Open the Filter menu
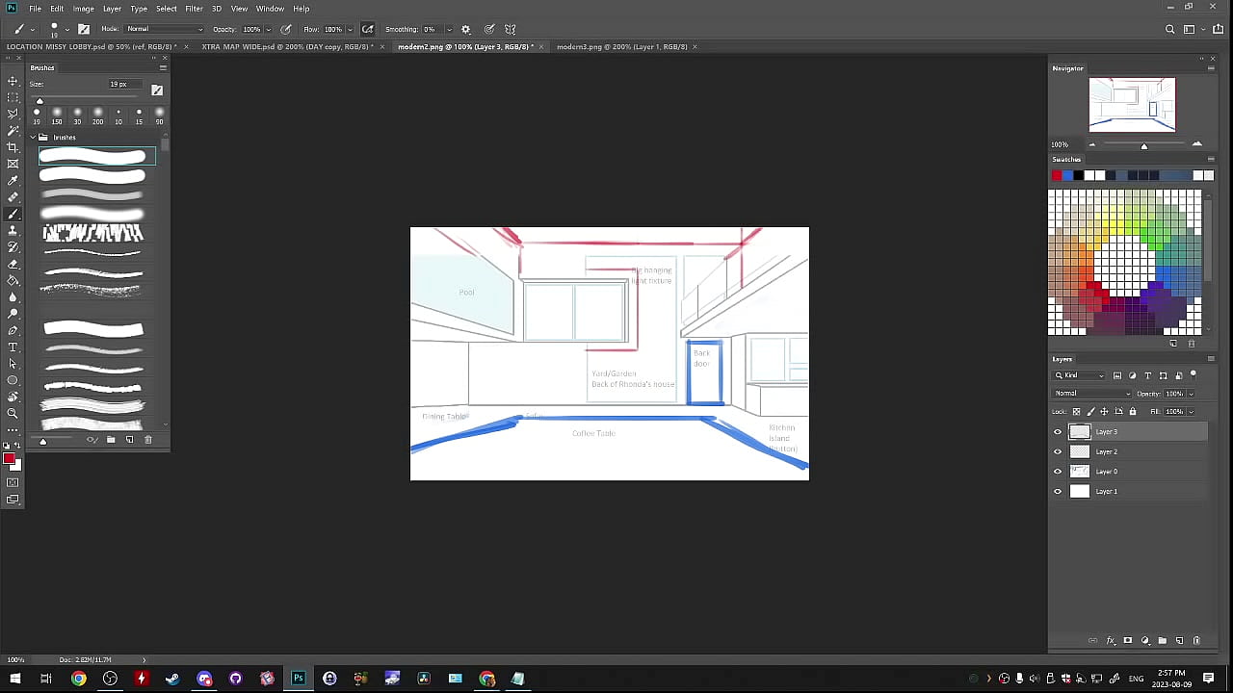Image resolution: width=1233 pixels, height=693 pixels. click(194, 9)
